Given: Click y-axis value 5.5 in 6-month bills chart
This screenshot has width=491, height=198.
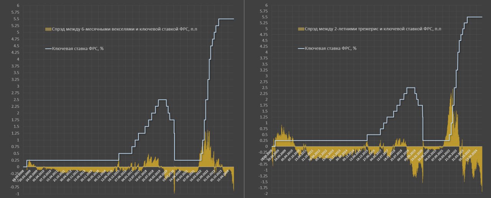Looking at the screenshot, I should 15,19.
